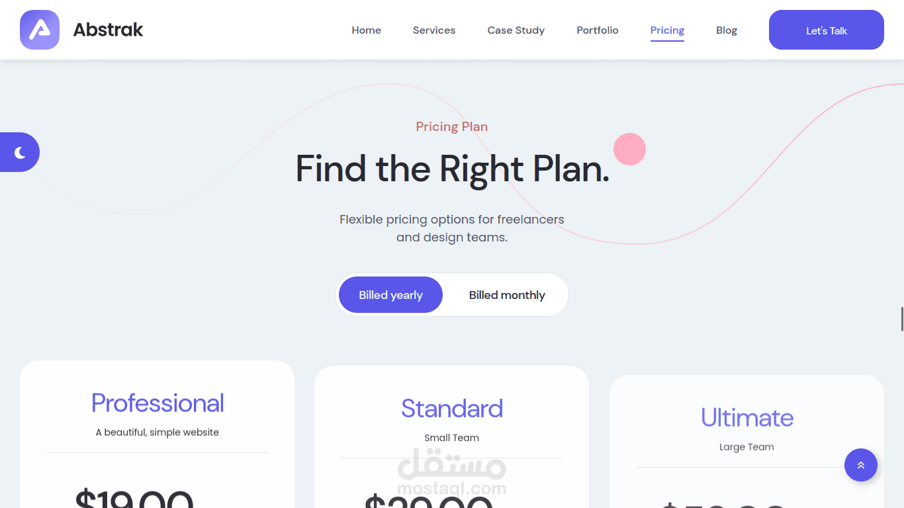The height and width of the screenshot is (508, 904).
Task: Open the Case Study nav link
Action: click(x=516, y=30)
